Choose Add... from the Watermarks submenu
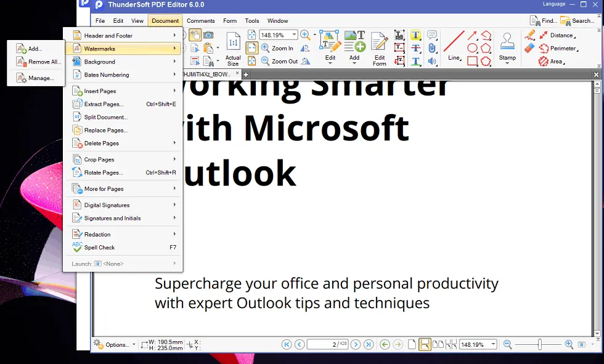Image resolution: width=604 pixels, height=364 pixels. coord(35,49)
